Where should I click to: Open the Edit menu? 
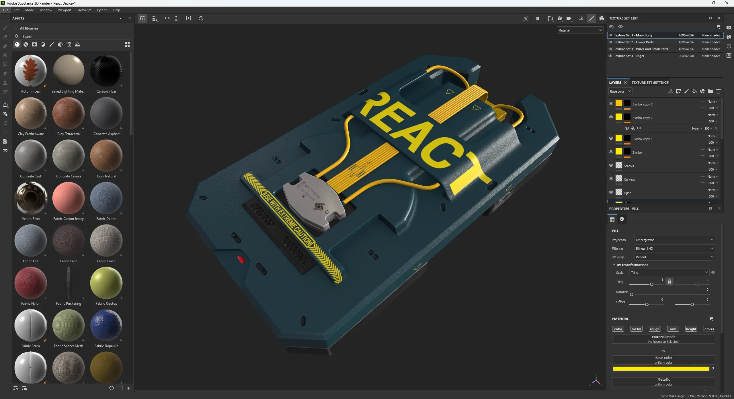click(17, 10)
